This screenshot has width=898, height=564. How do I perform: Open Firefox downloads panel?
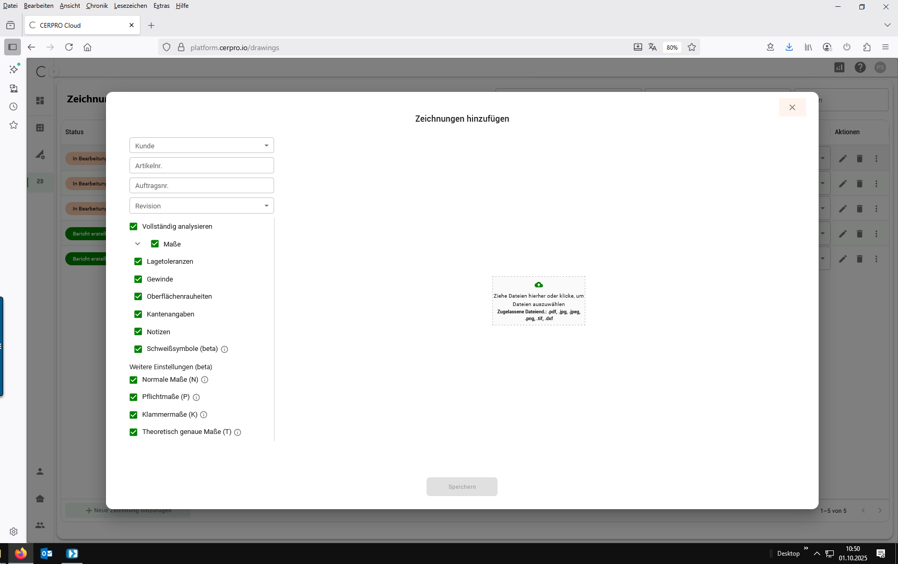tap(789, 48)
